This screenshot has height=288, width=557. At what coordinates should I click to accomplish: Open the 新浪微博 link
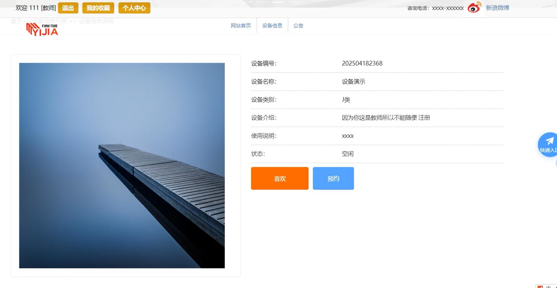click(497, 8)
